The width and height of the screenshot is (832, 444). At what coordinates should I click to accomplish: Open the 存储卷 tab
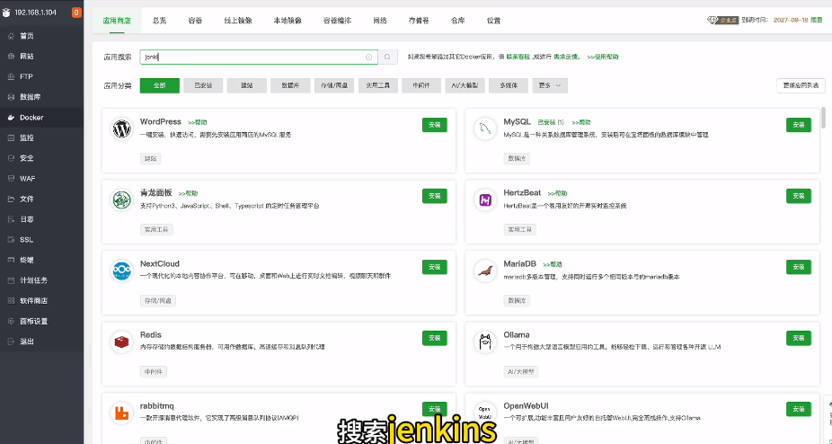click(419, 21)
